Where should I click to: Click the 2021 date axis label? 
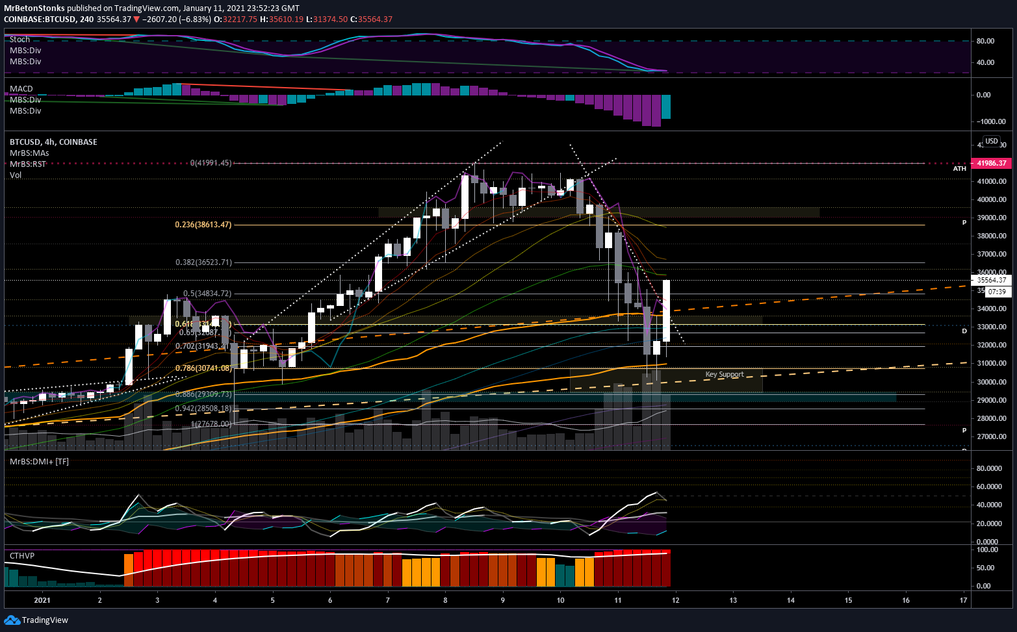click(42, 600)
